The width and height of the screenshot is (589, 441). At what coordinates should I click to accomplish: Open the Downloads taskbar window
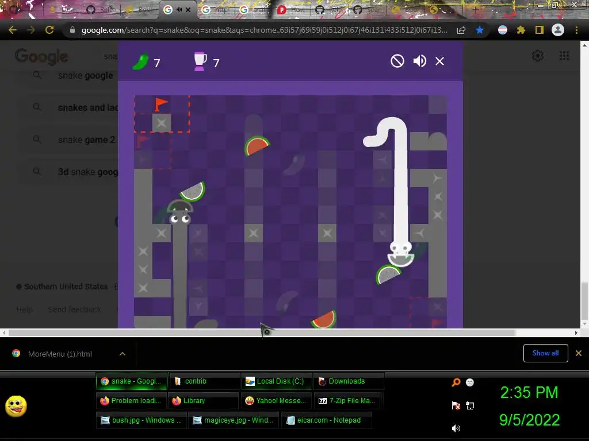click(349, 381)
